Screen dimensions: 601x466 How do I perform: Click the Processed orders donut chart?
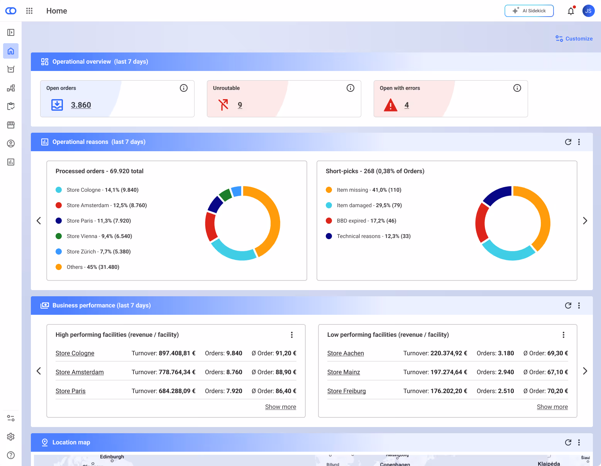[x=242, y=223]
